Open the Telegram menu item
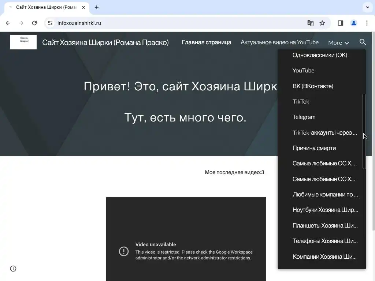Viewport: 375px width, 281px height. click(x=304, y=117)
